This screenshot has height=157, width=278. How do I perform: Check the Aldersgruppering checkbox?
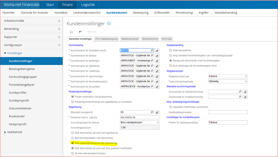171,50
